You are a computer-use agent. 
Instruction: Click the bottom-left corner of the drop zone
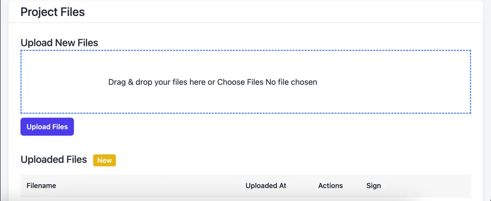[24, 110]
